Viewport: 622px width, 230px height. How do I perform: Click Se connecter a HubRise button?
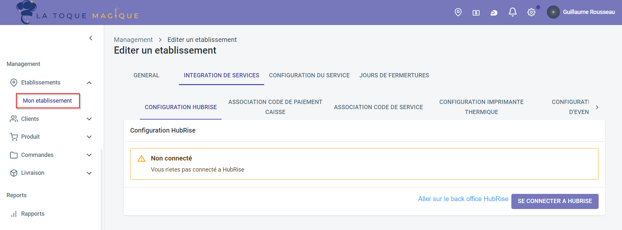(x=555, y=201)
